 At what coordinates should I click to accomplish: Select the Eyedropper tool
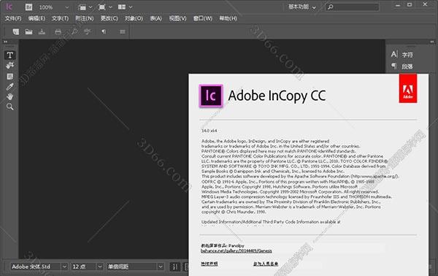coord(10,86)
